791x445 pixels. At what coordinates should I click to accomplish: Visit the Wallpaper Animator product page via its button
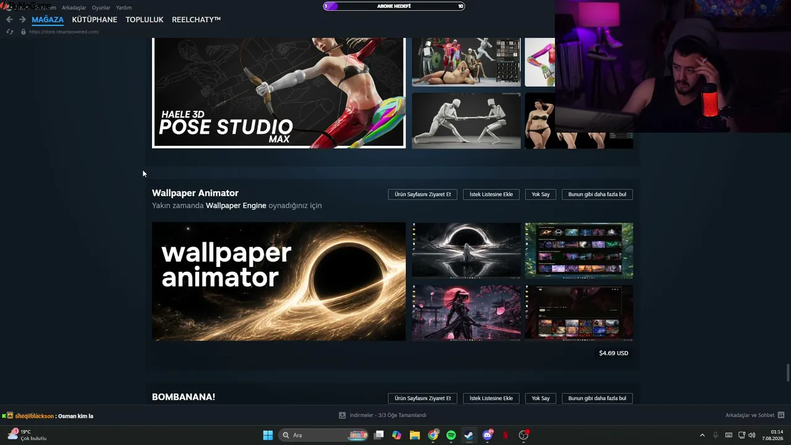click(423, 194)
